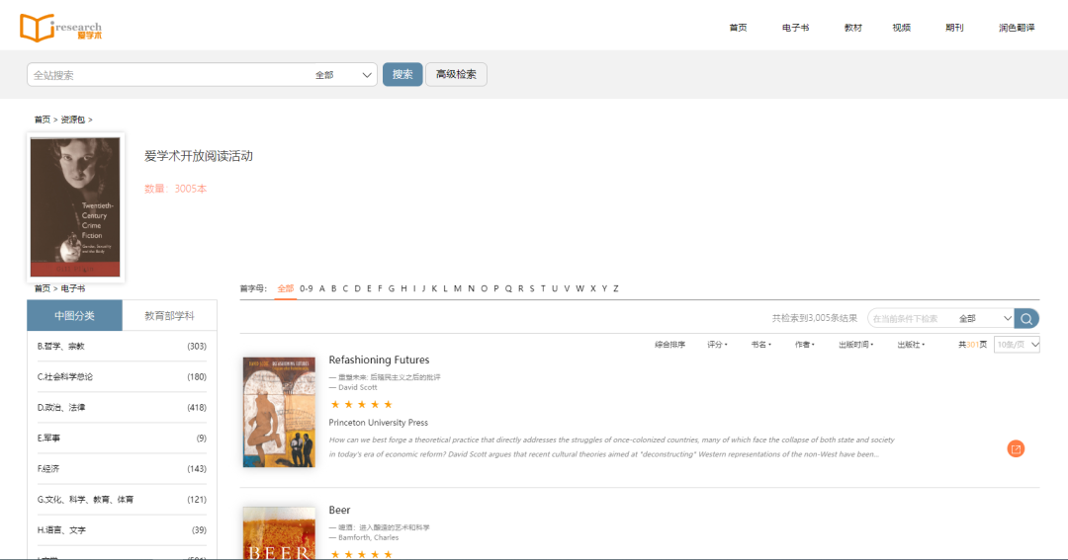Focus the 全站搜索 input field
Screen dimensions: 1068x560
(x=168, y=75)
